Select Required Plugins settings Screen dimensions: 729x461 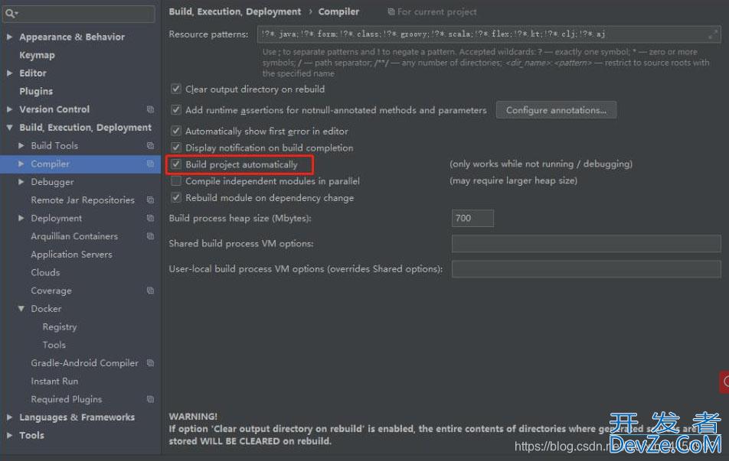(66, 399)
